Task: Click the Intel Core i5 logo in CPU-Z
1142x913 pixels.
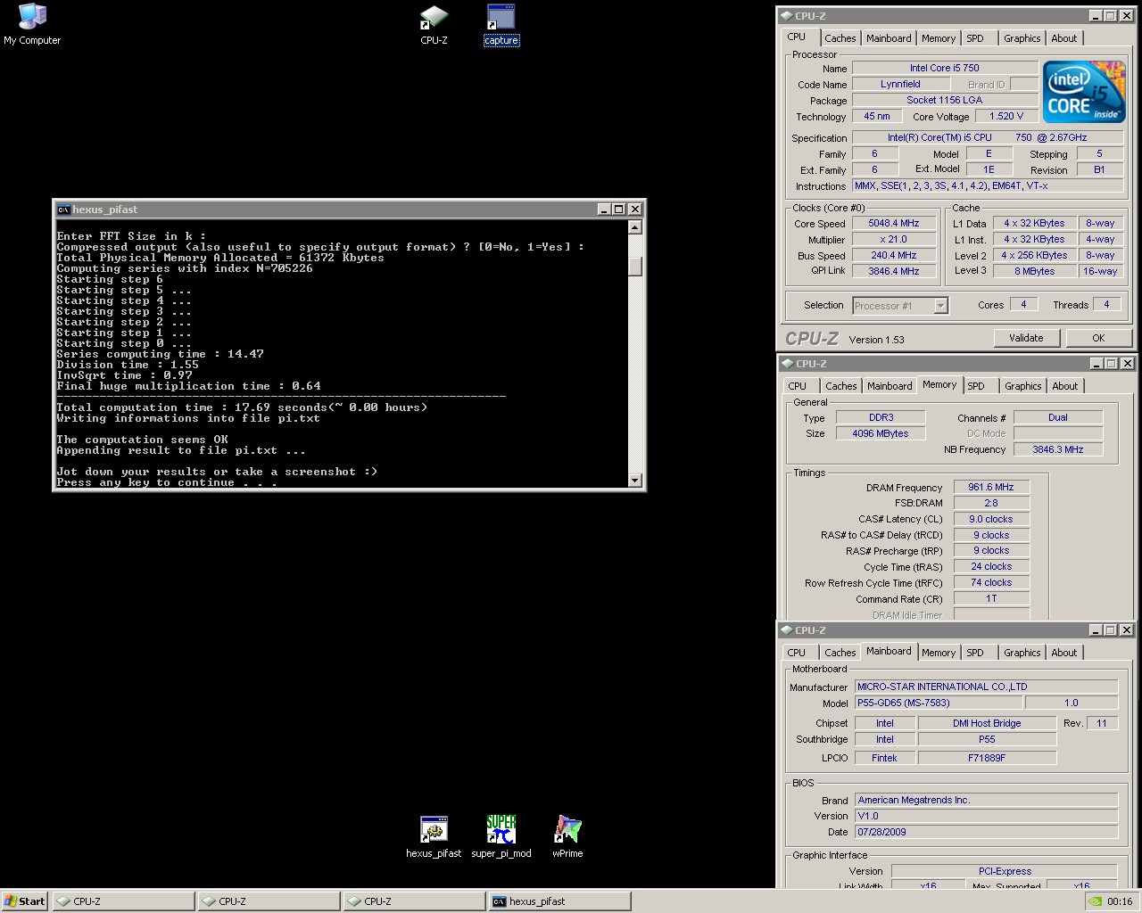Action: 1084,92
